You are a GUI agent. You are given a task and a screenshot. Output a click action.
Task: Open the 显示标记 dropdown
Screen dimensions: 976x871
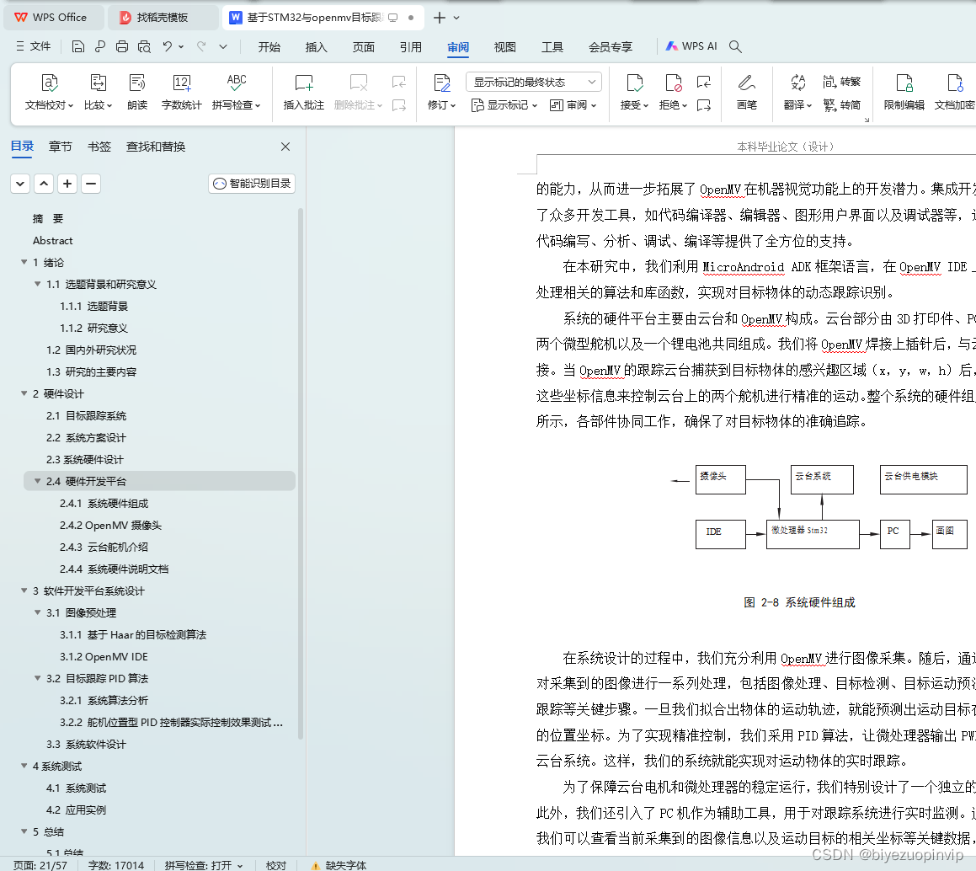coord(504,105)
